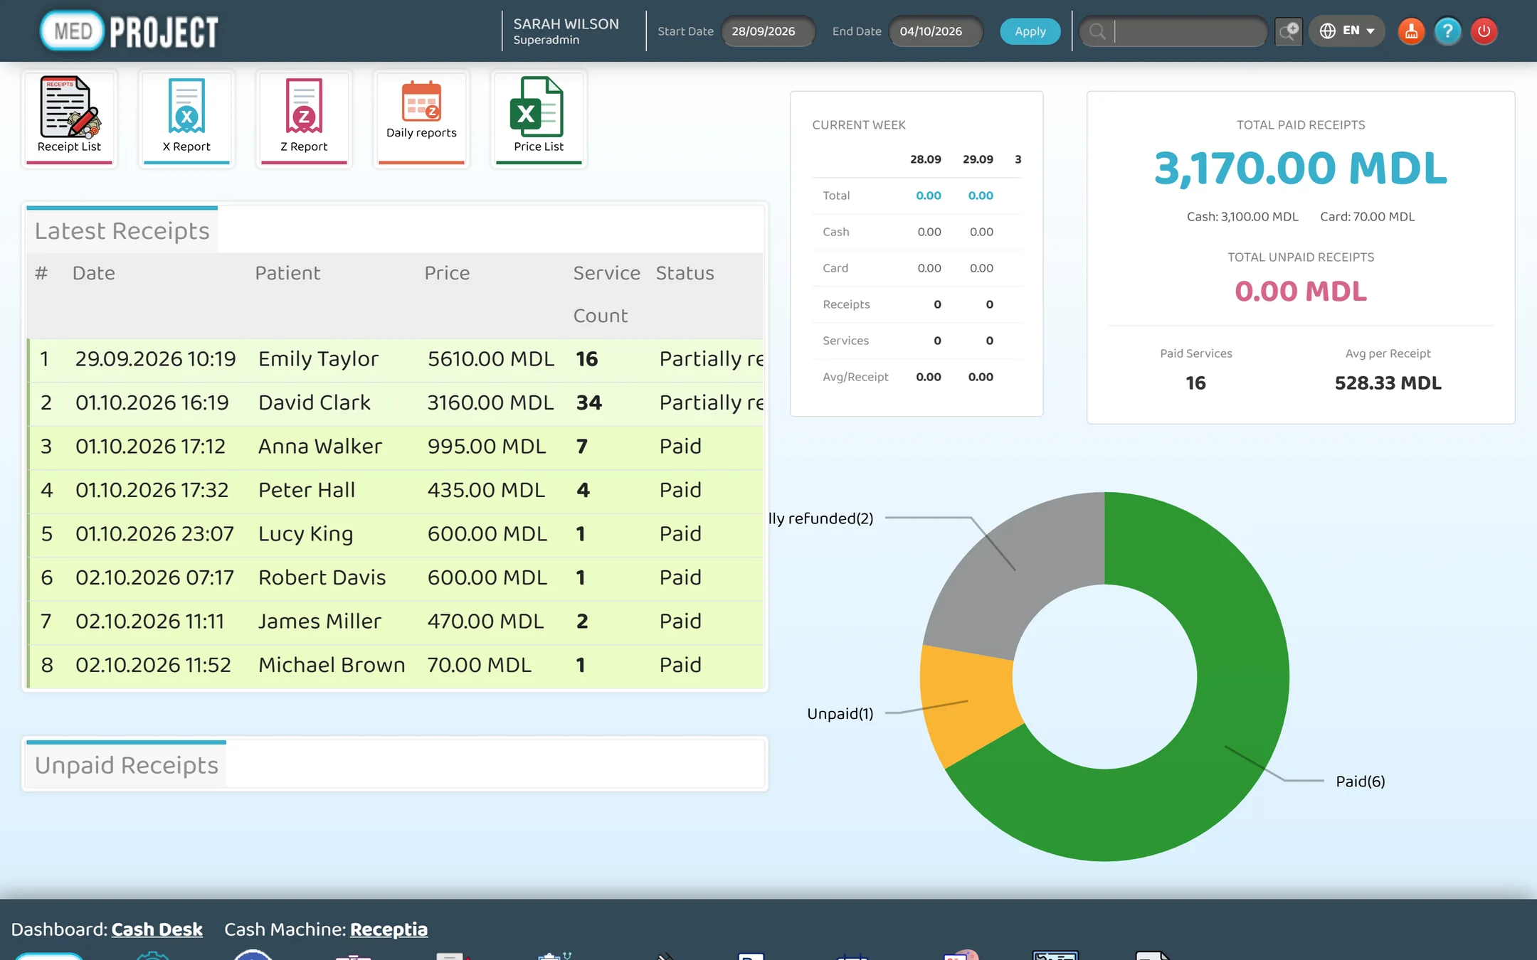Viewport: 1537px width, 960px height.
Task: Select the David Clark receipt row
Action: coord(396,402)
